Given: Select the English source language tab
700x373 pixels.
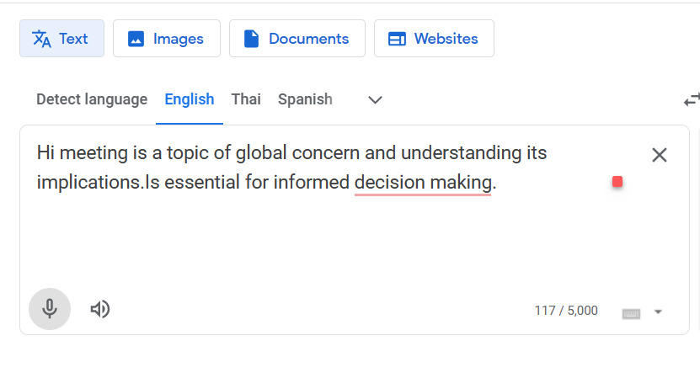Looking at the screenshot, I should pyautogui.click(x=190, y=99).
